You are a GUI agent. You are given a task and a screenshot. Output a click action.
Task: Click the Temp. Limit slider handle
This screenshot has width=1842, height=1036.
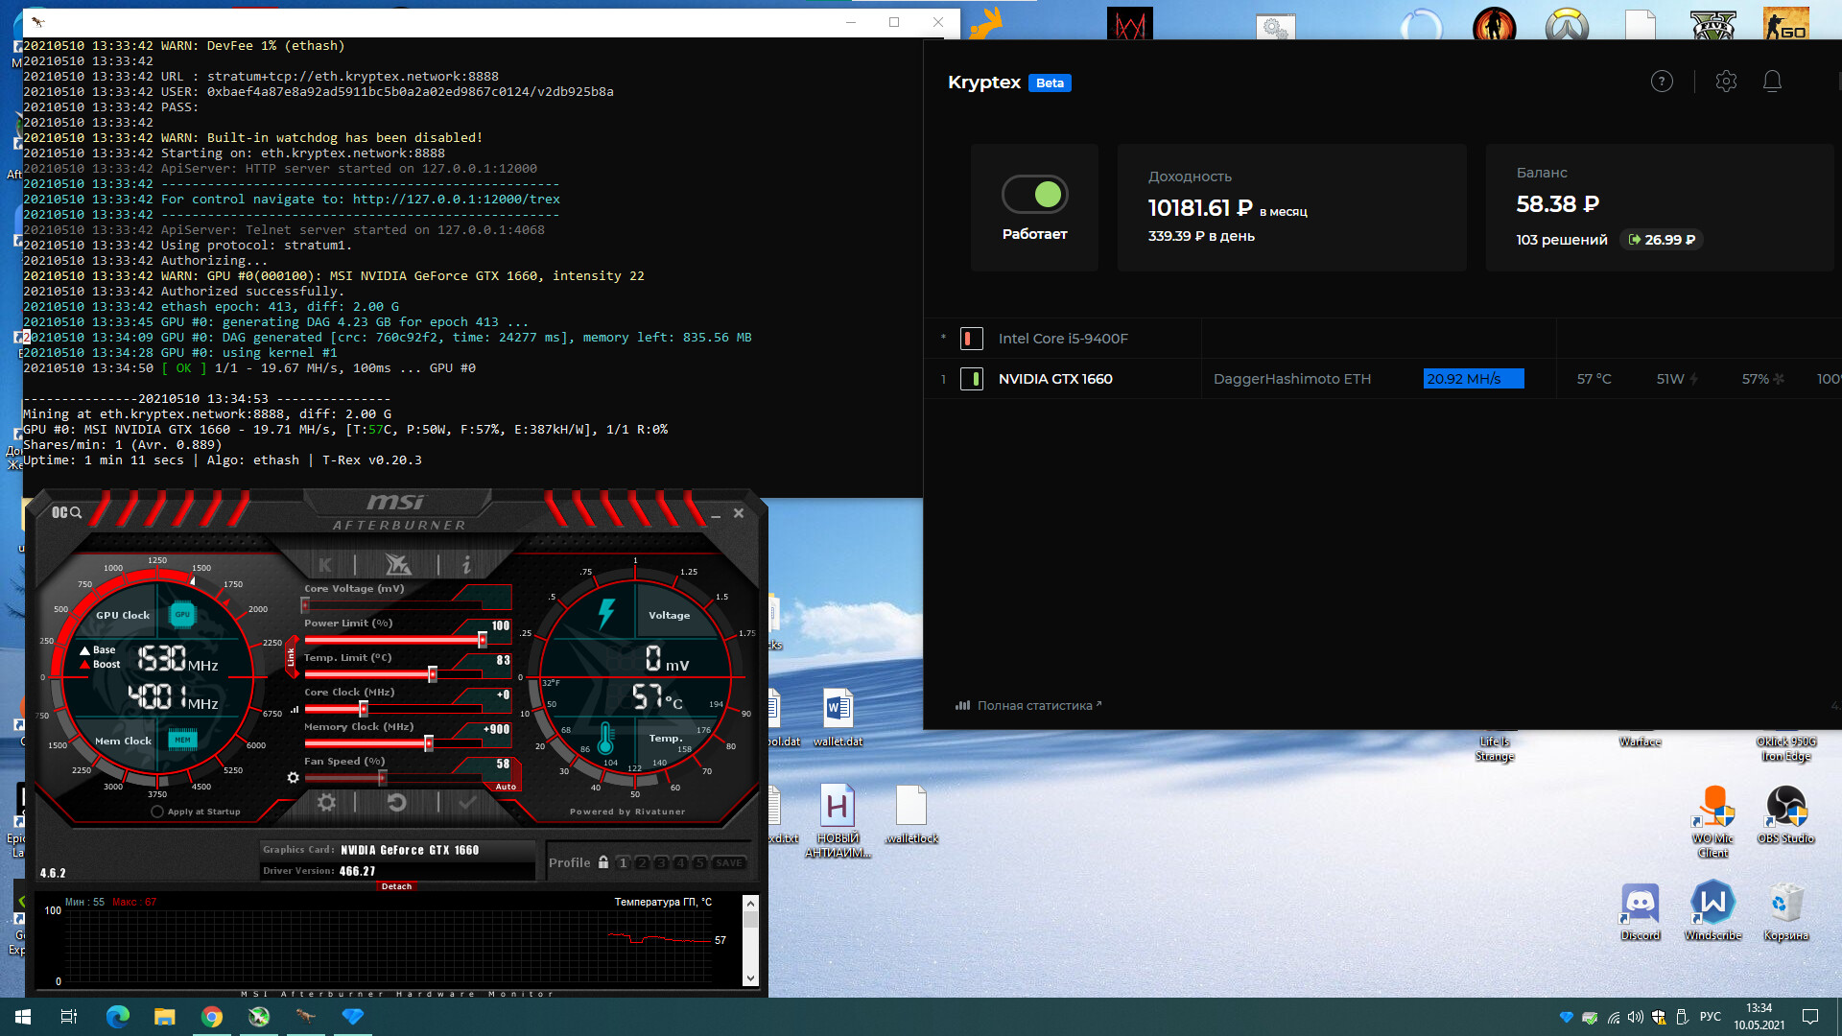point(433,674)
